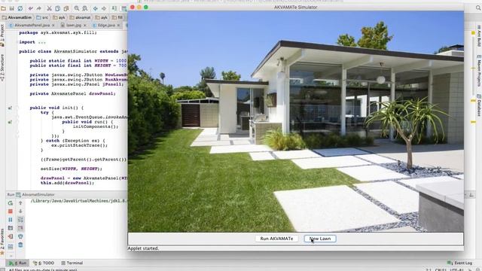The width and height of the screenshot is (482, 271).
Task: Stop the process with the red square
Action: pyautogui.click(x=10, y=212)
